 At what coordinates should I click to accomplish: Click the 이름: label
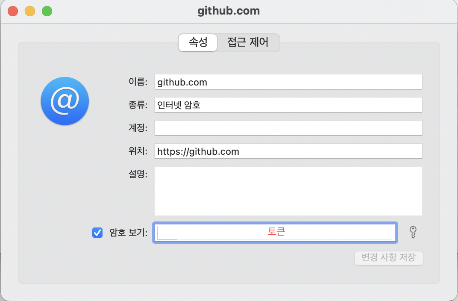click(x=138, y=82)
